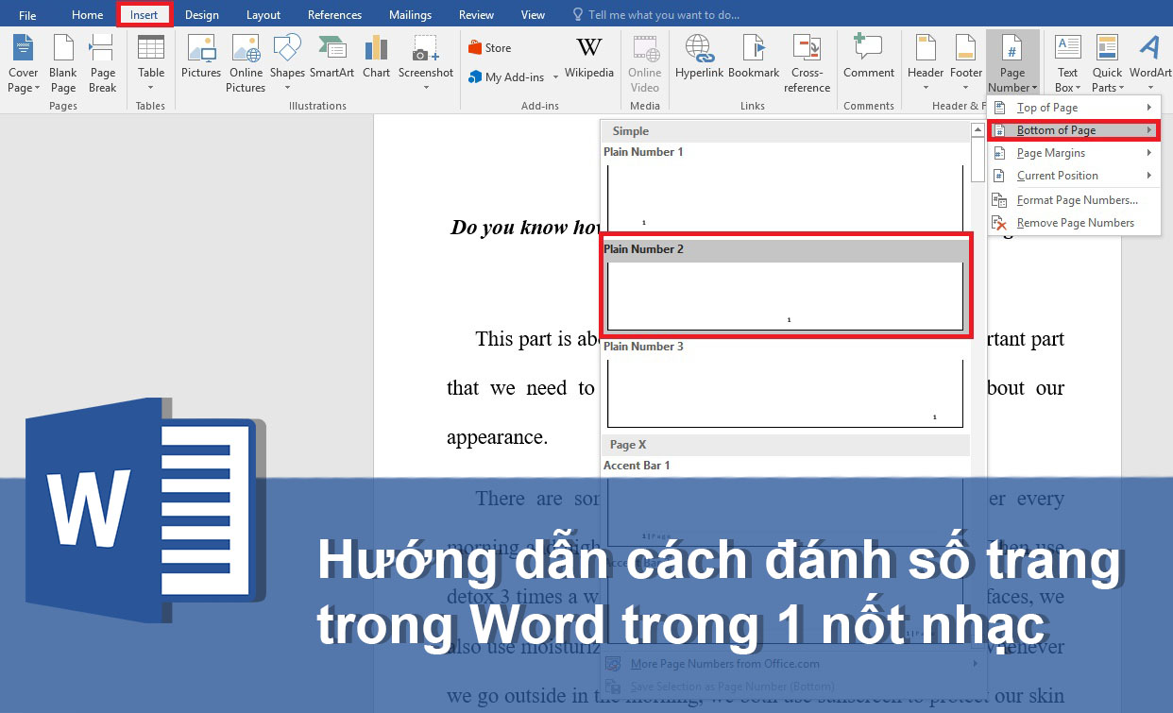Screen dimensions: 1173x713
Task: Choose Remove Page Numbers
Action: pos(1074,223)
